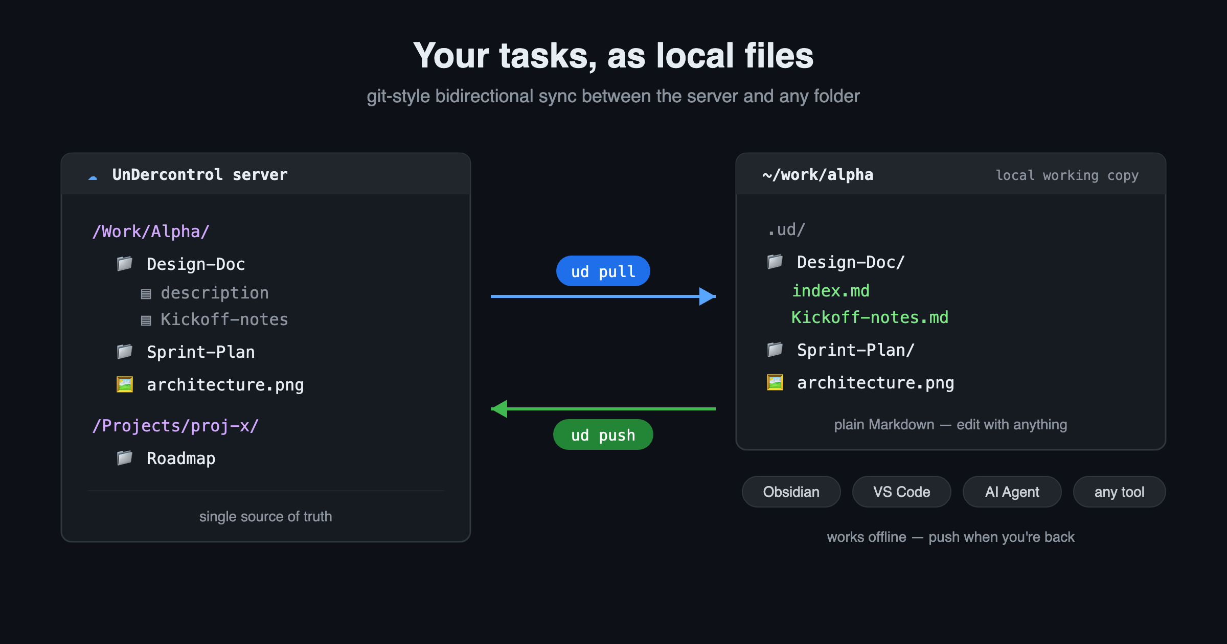Select Sprint-Plan in the server tree
The width and height of the screenshot is (1227, 644).
[x=201, y=352]
